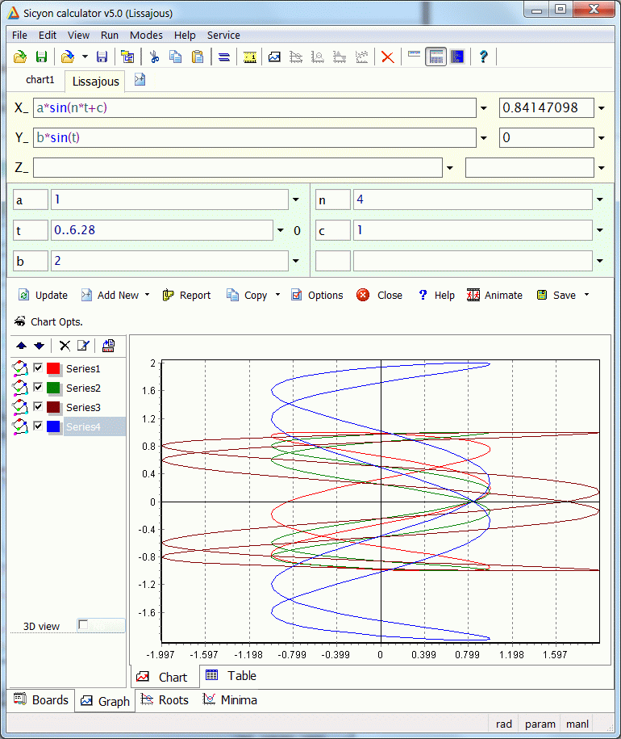Open the Service menu

pos(223,36)
